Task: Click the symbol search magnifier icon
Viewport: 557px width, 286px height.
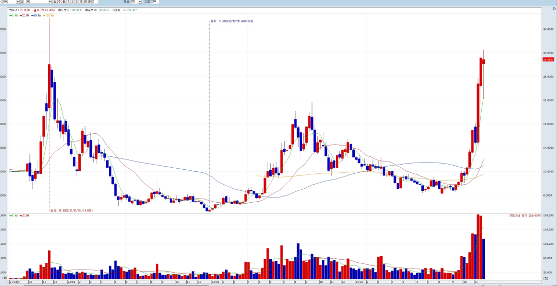Action: point(21,2)
